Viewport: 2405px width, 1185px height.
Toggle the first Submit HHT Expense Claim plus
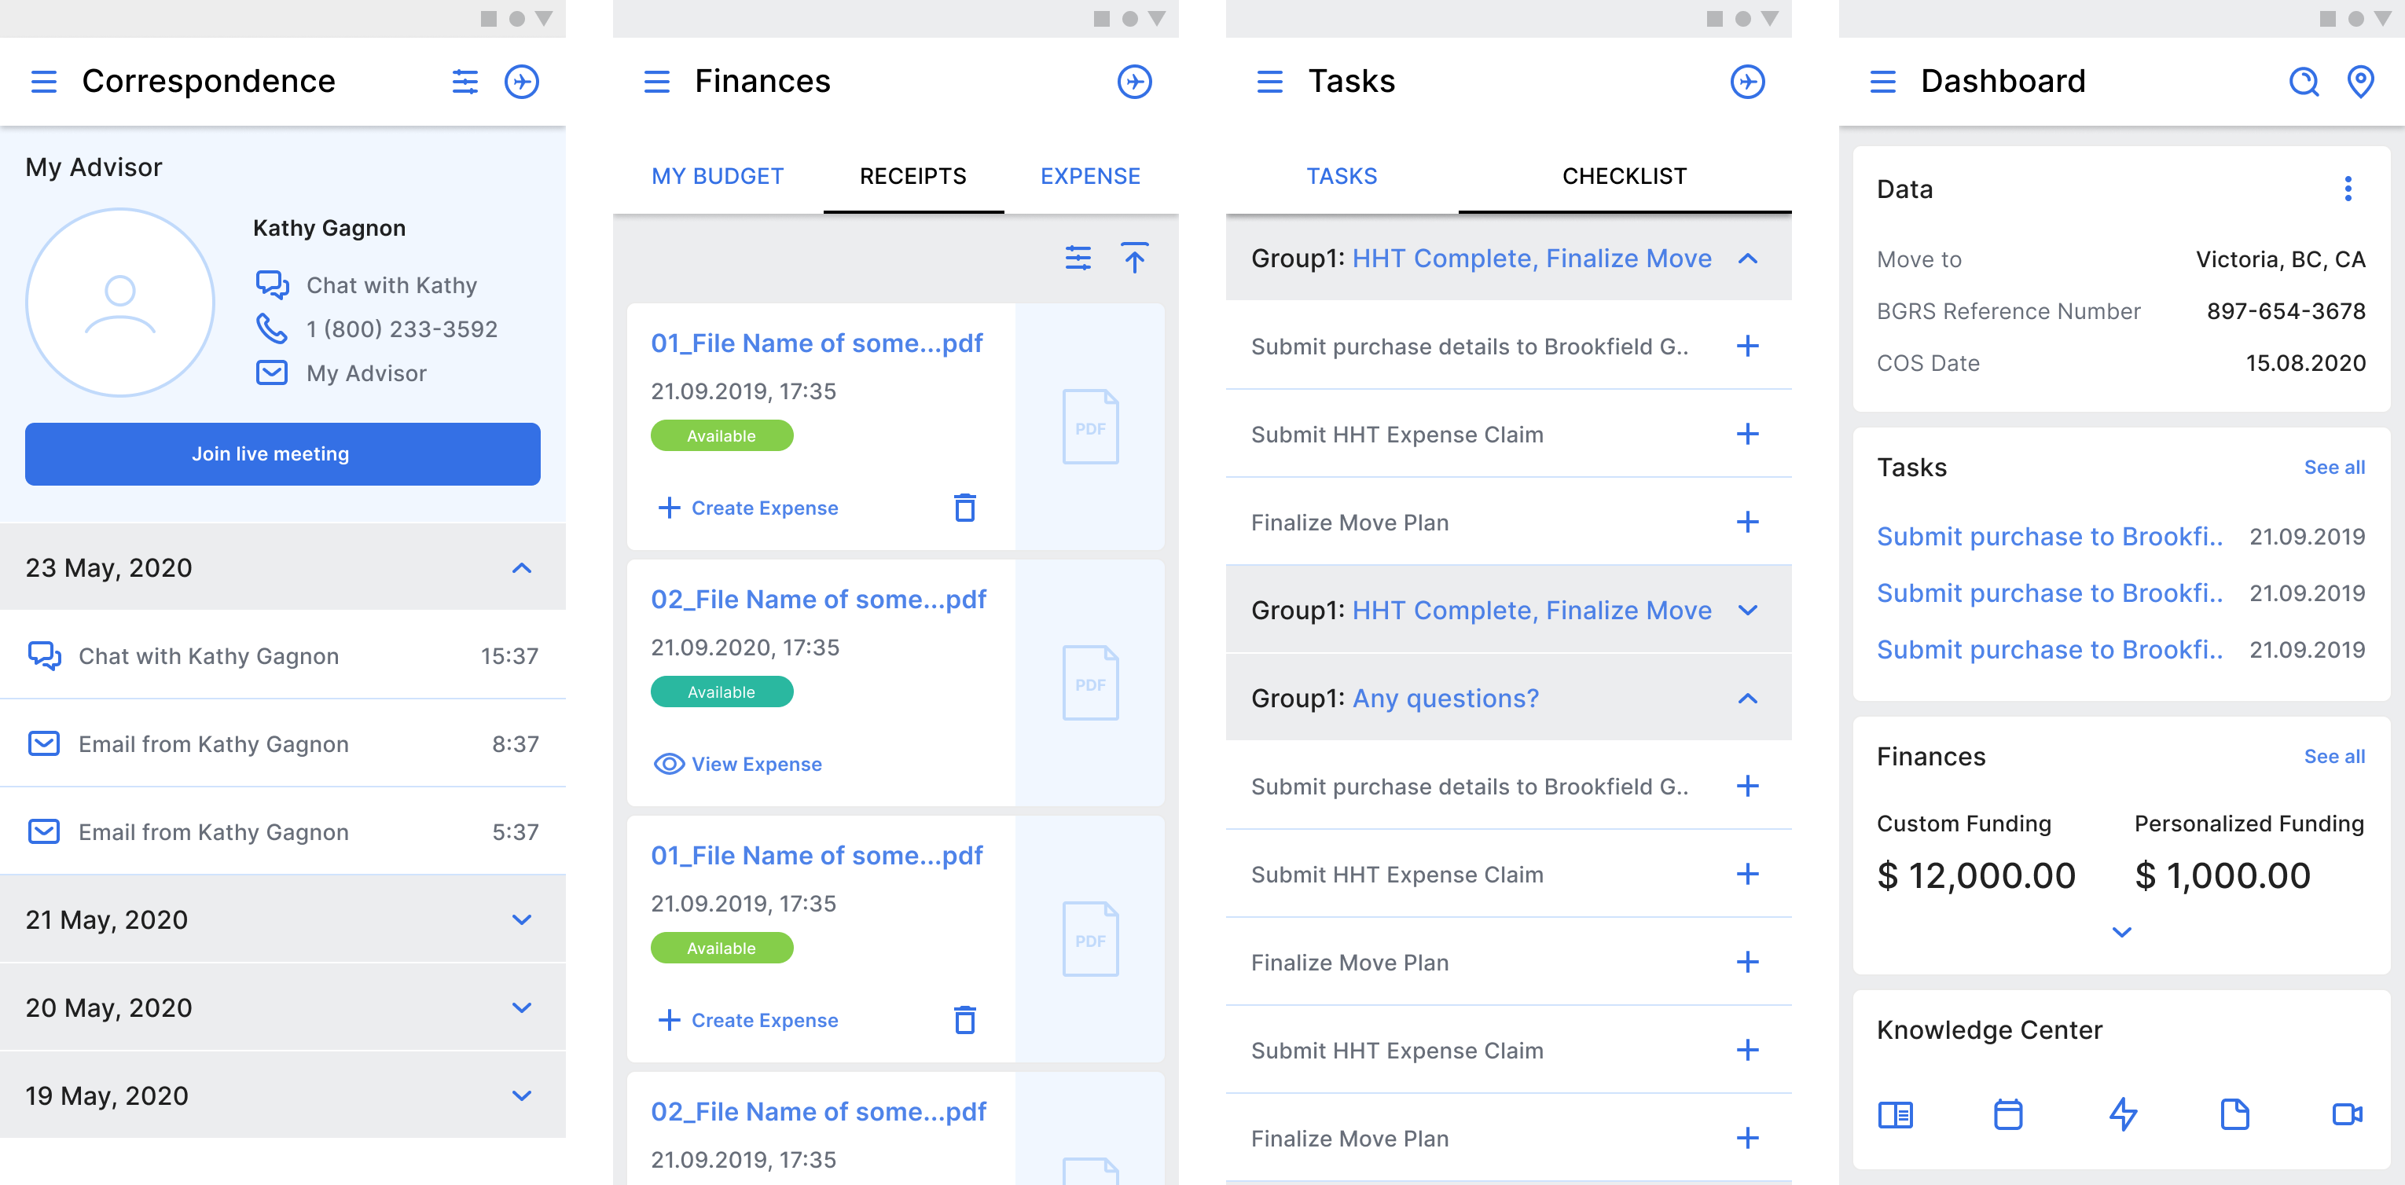tap(1747, 435)
